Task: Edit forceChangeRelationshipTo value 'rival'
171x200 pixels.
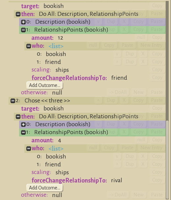Action: tap(117, 180)
